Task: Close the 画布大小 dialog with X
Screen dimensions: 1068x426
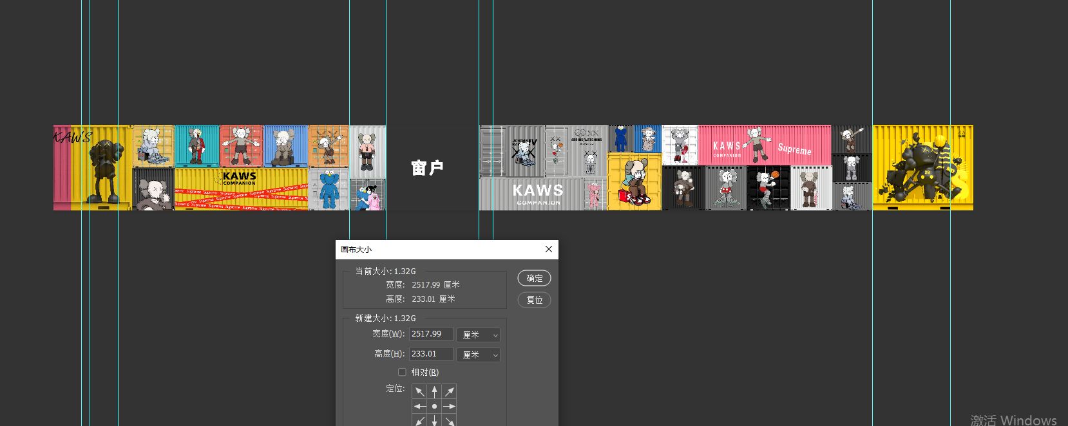Action: 549,249
